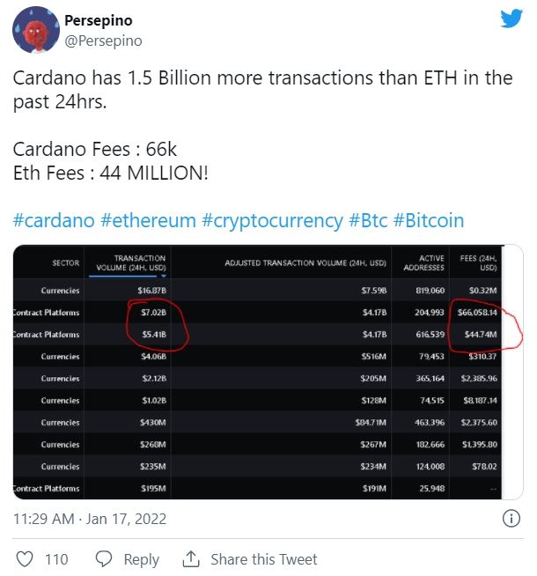Sort by Transaction Volume column arrow

[x=164, y=276]
